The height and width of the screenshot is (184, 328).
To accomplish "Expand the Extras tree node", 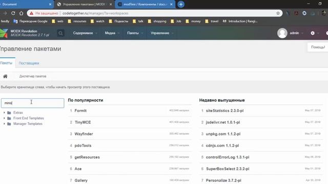I will (4, 112).
